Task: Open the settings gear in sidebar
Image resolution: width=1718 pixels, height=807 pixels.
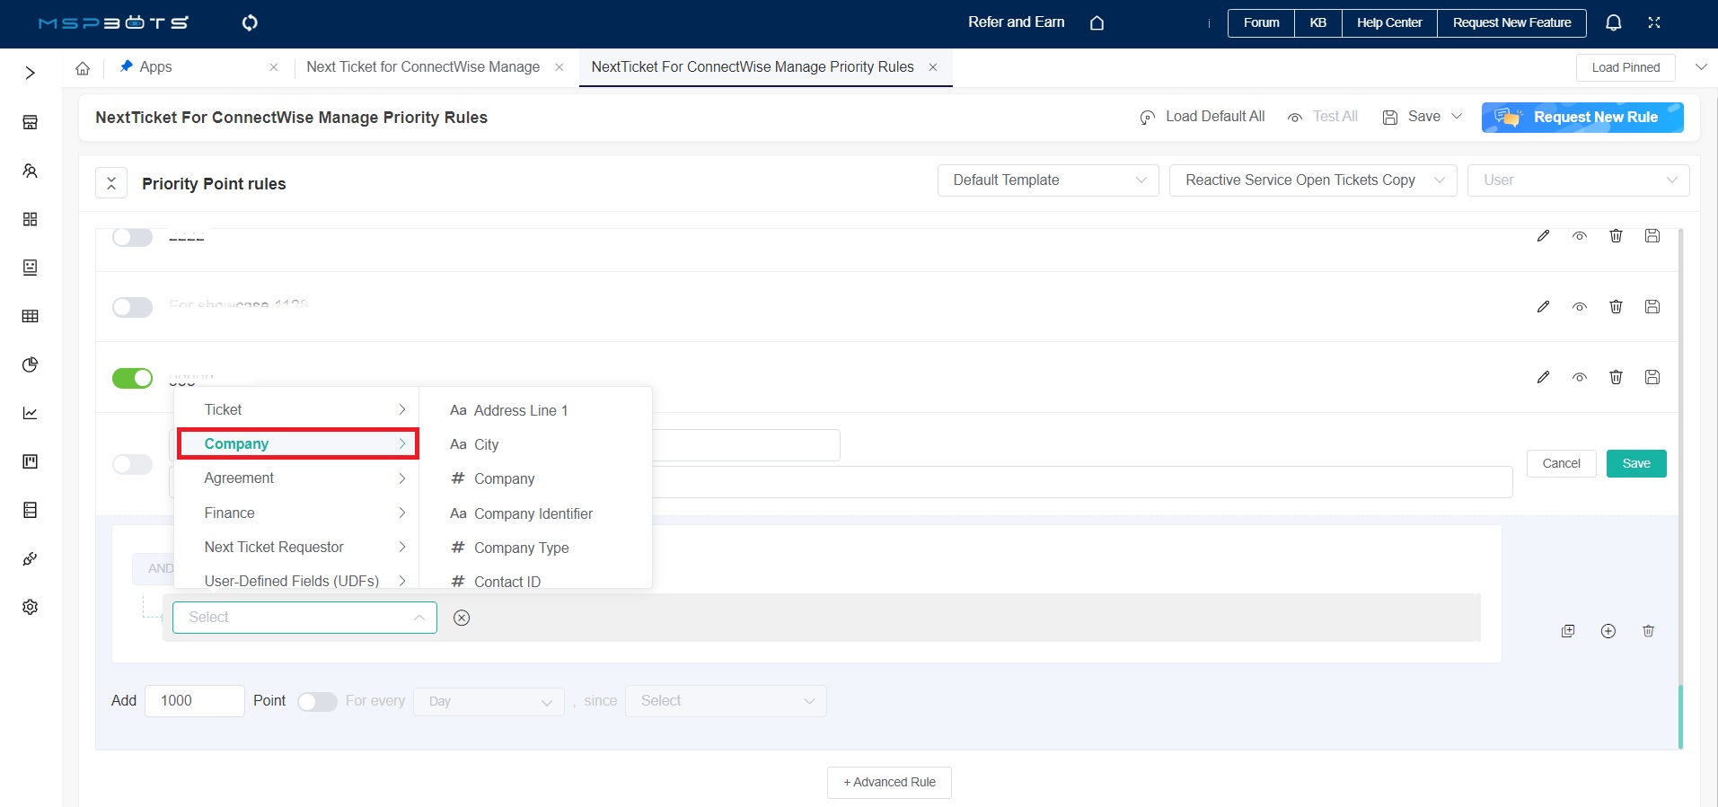Action: coord(30,607)
